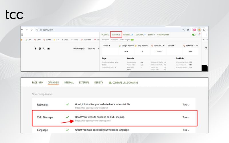
Task: Click the email envelope icon on website
Action: coord(48,48)
